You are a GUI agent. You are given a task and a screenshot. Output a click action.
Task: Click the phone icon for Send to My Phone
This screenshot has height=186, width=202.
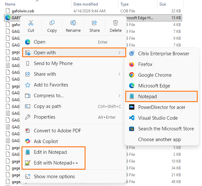[x=28, y=63]
